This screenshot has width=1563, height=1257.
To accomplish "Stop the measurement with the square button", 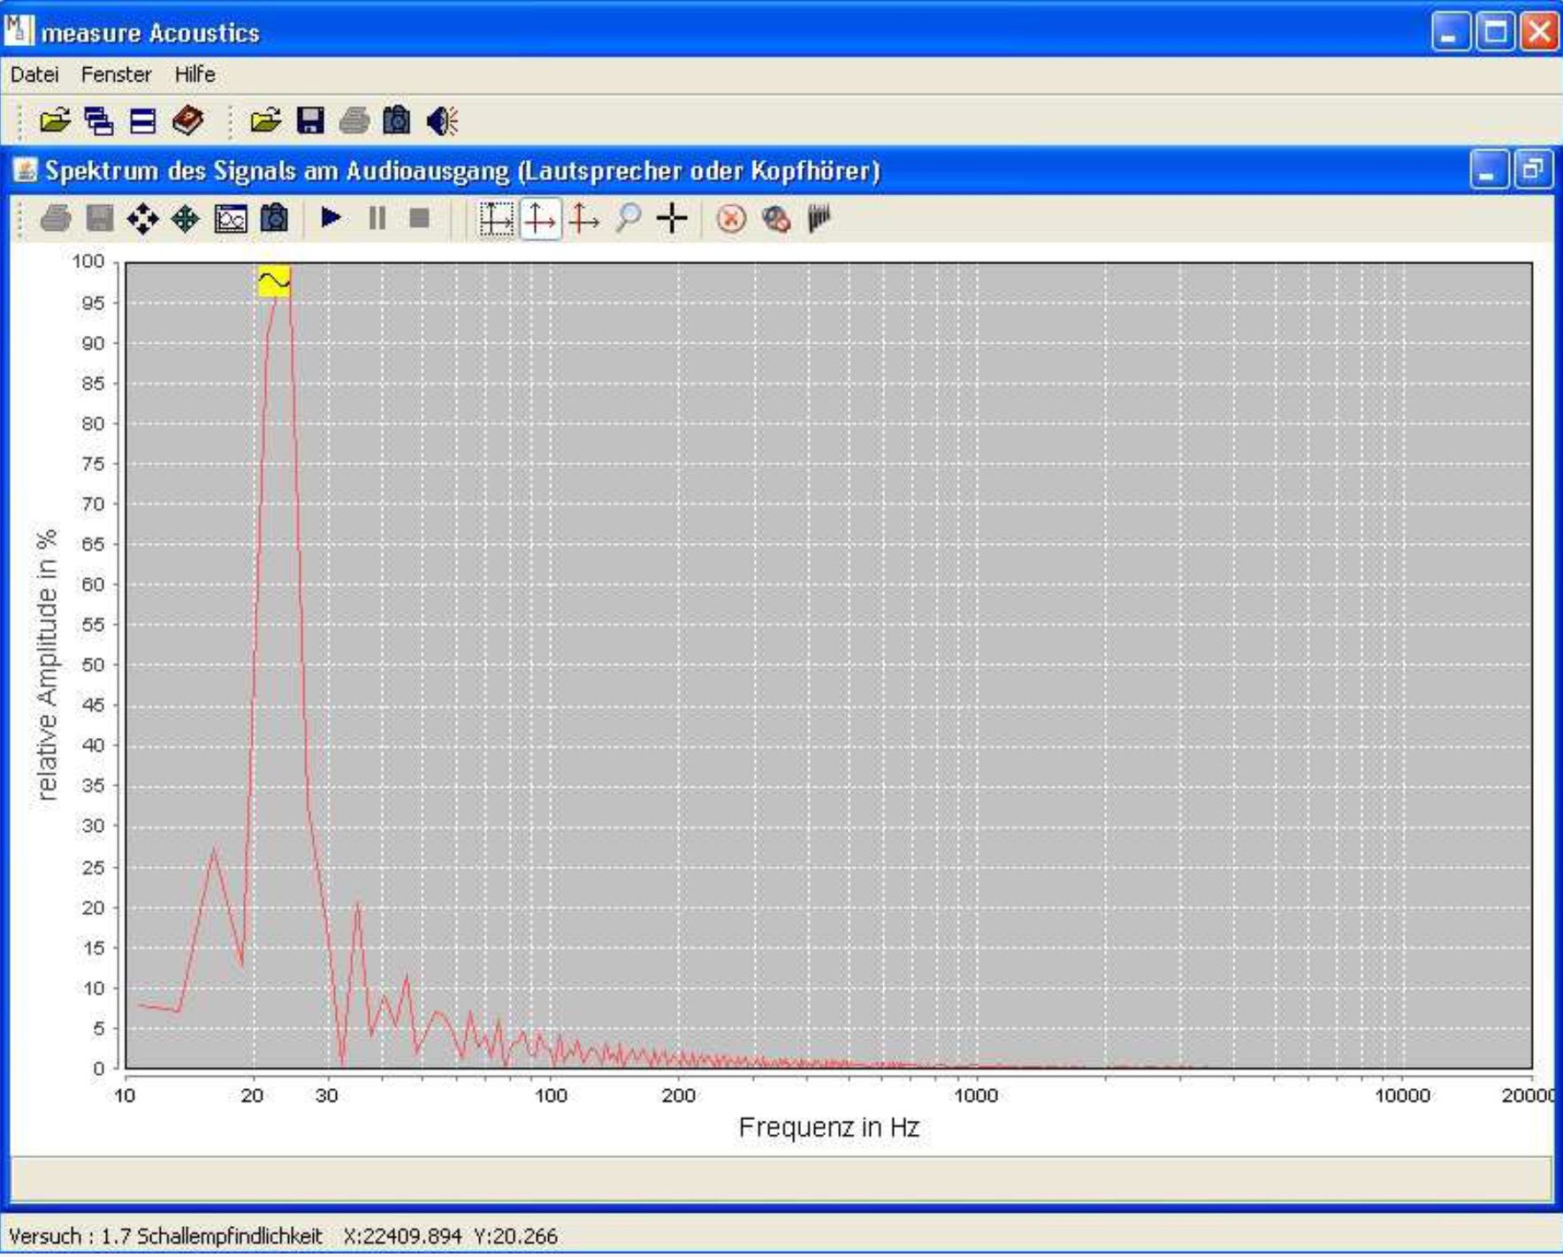I will [x=420, y=218].
